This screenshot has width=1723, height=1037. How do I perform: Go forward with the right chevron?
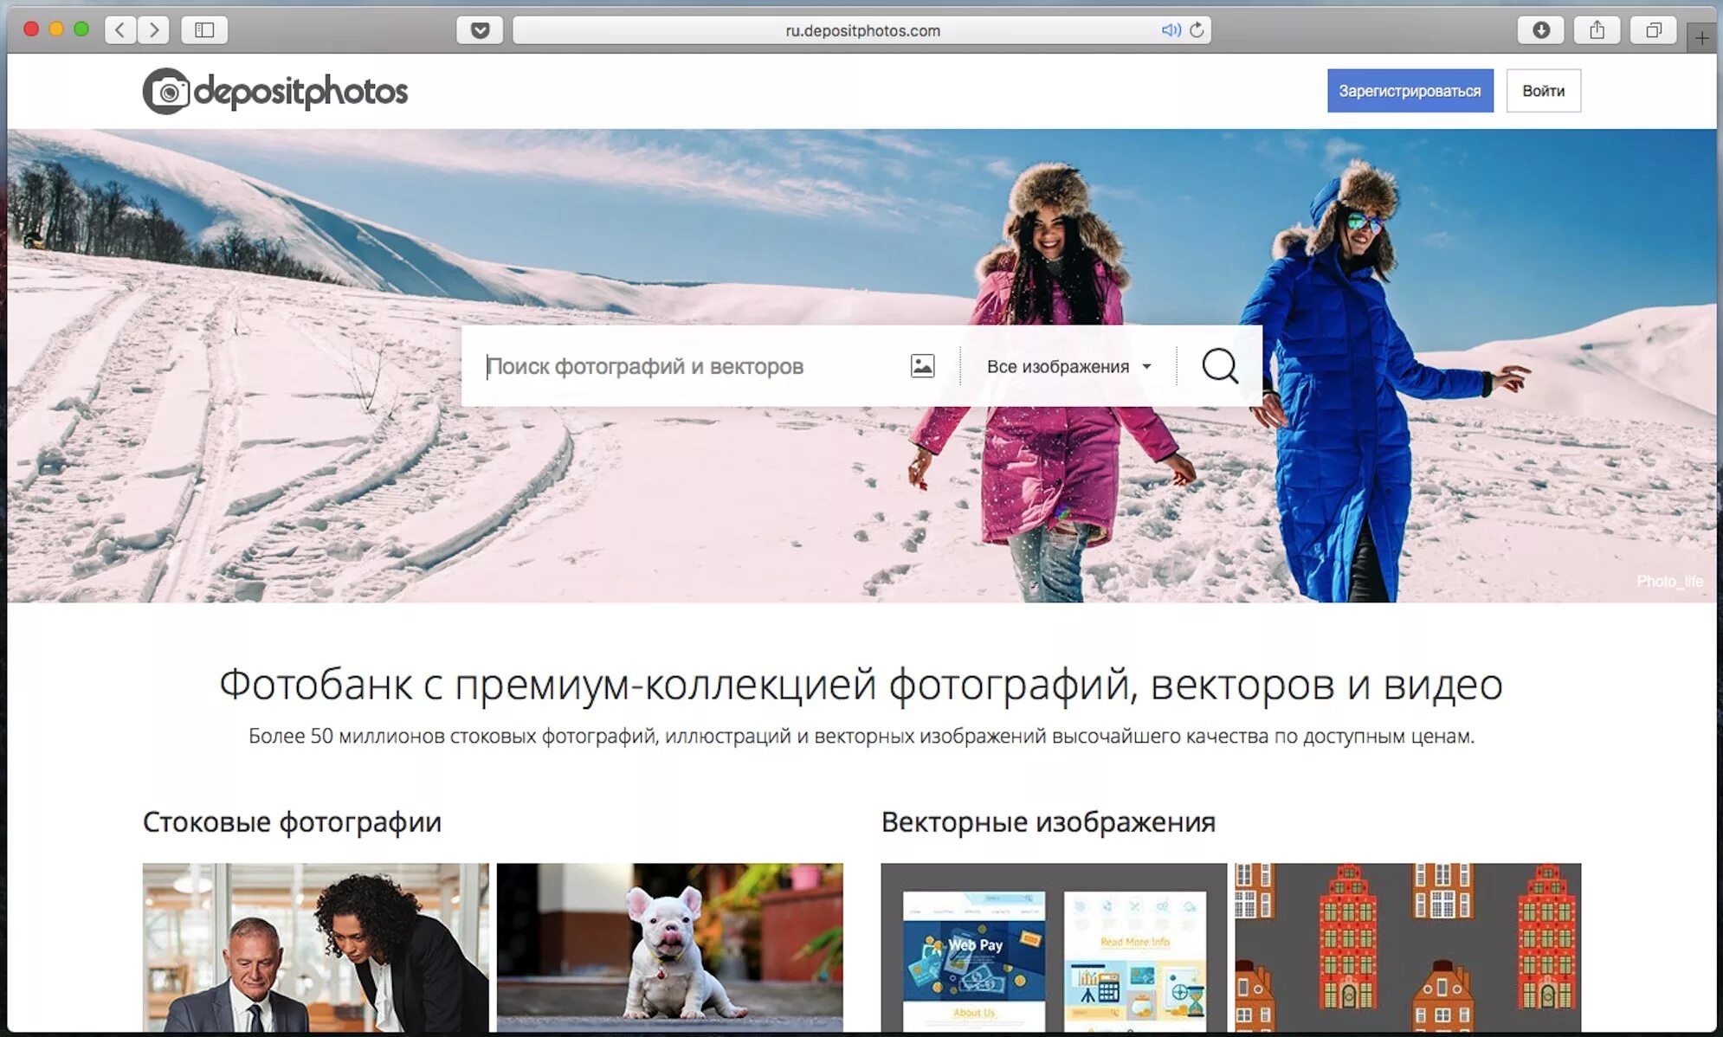tap(154, 30)
